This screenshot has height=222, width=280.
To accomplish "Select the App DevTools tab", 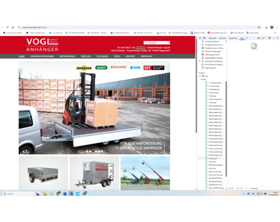I will (242, 38).
